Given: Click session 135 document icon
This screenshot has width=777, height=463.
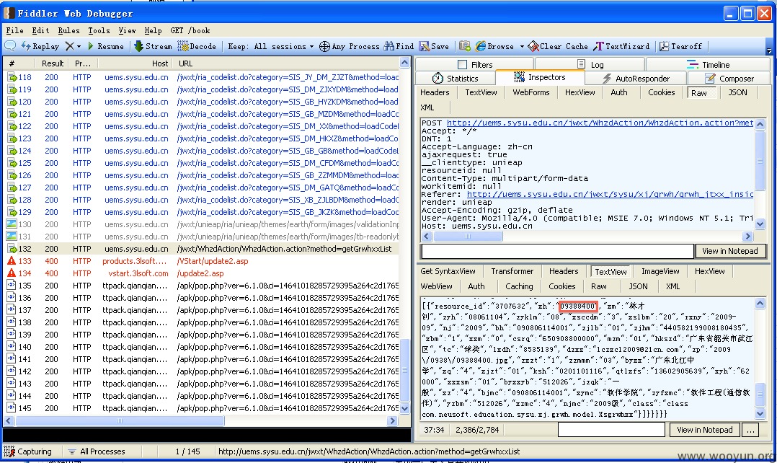Looking at the screenshot, I should pyautogui.click(x=11, y=286).
